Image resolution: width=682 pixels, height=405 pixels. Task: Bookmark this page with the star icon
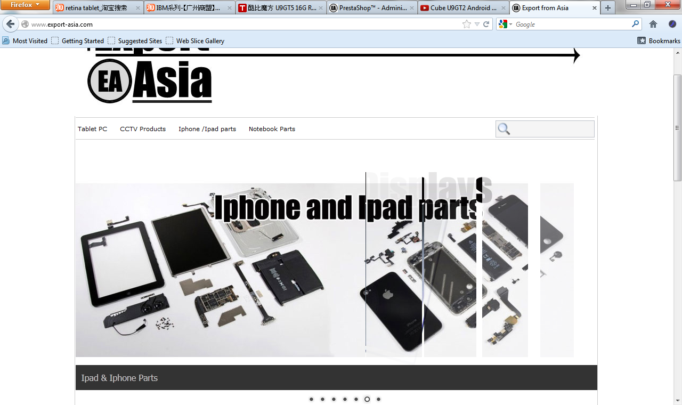(x=467, y=24)
